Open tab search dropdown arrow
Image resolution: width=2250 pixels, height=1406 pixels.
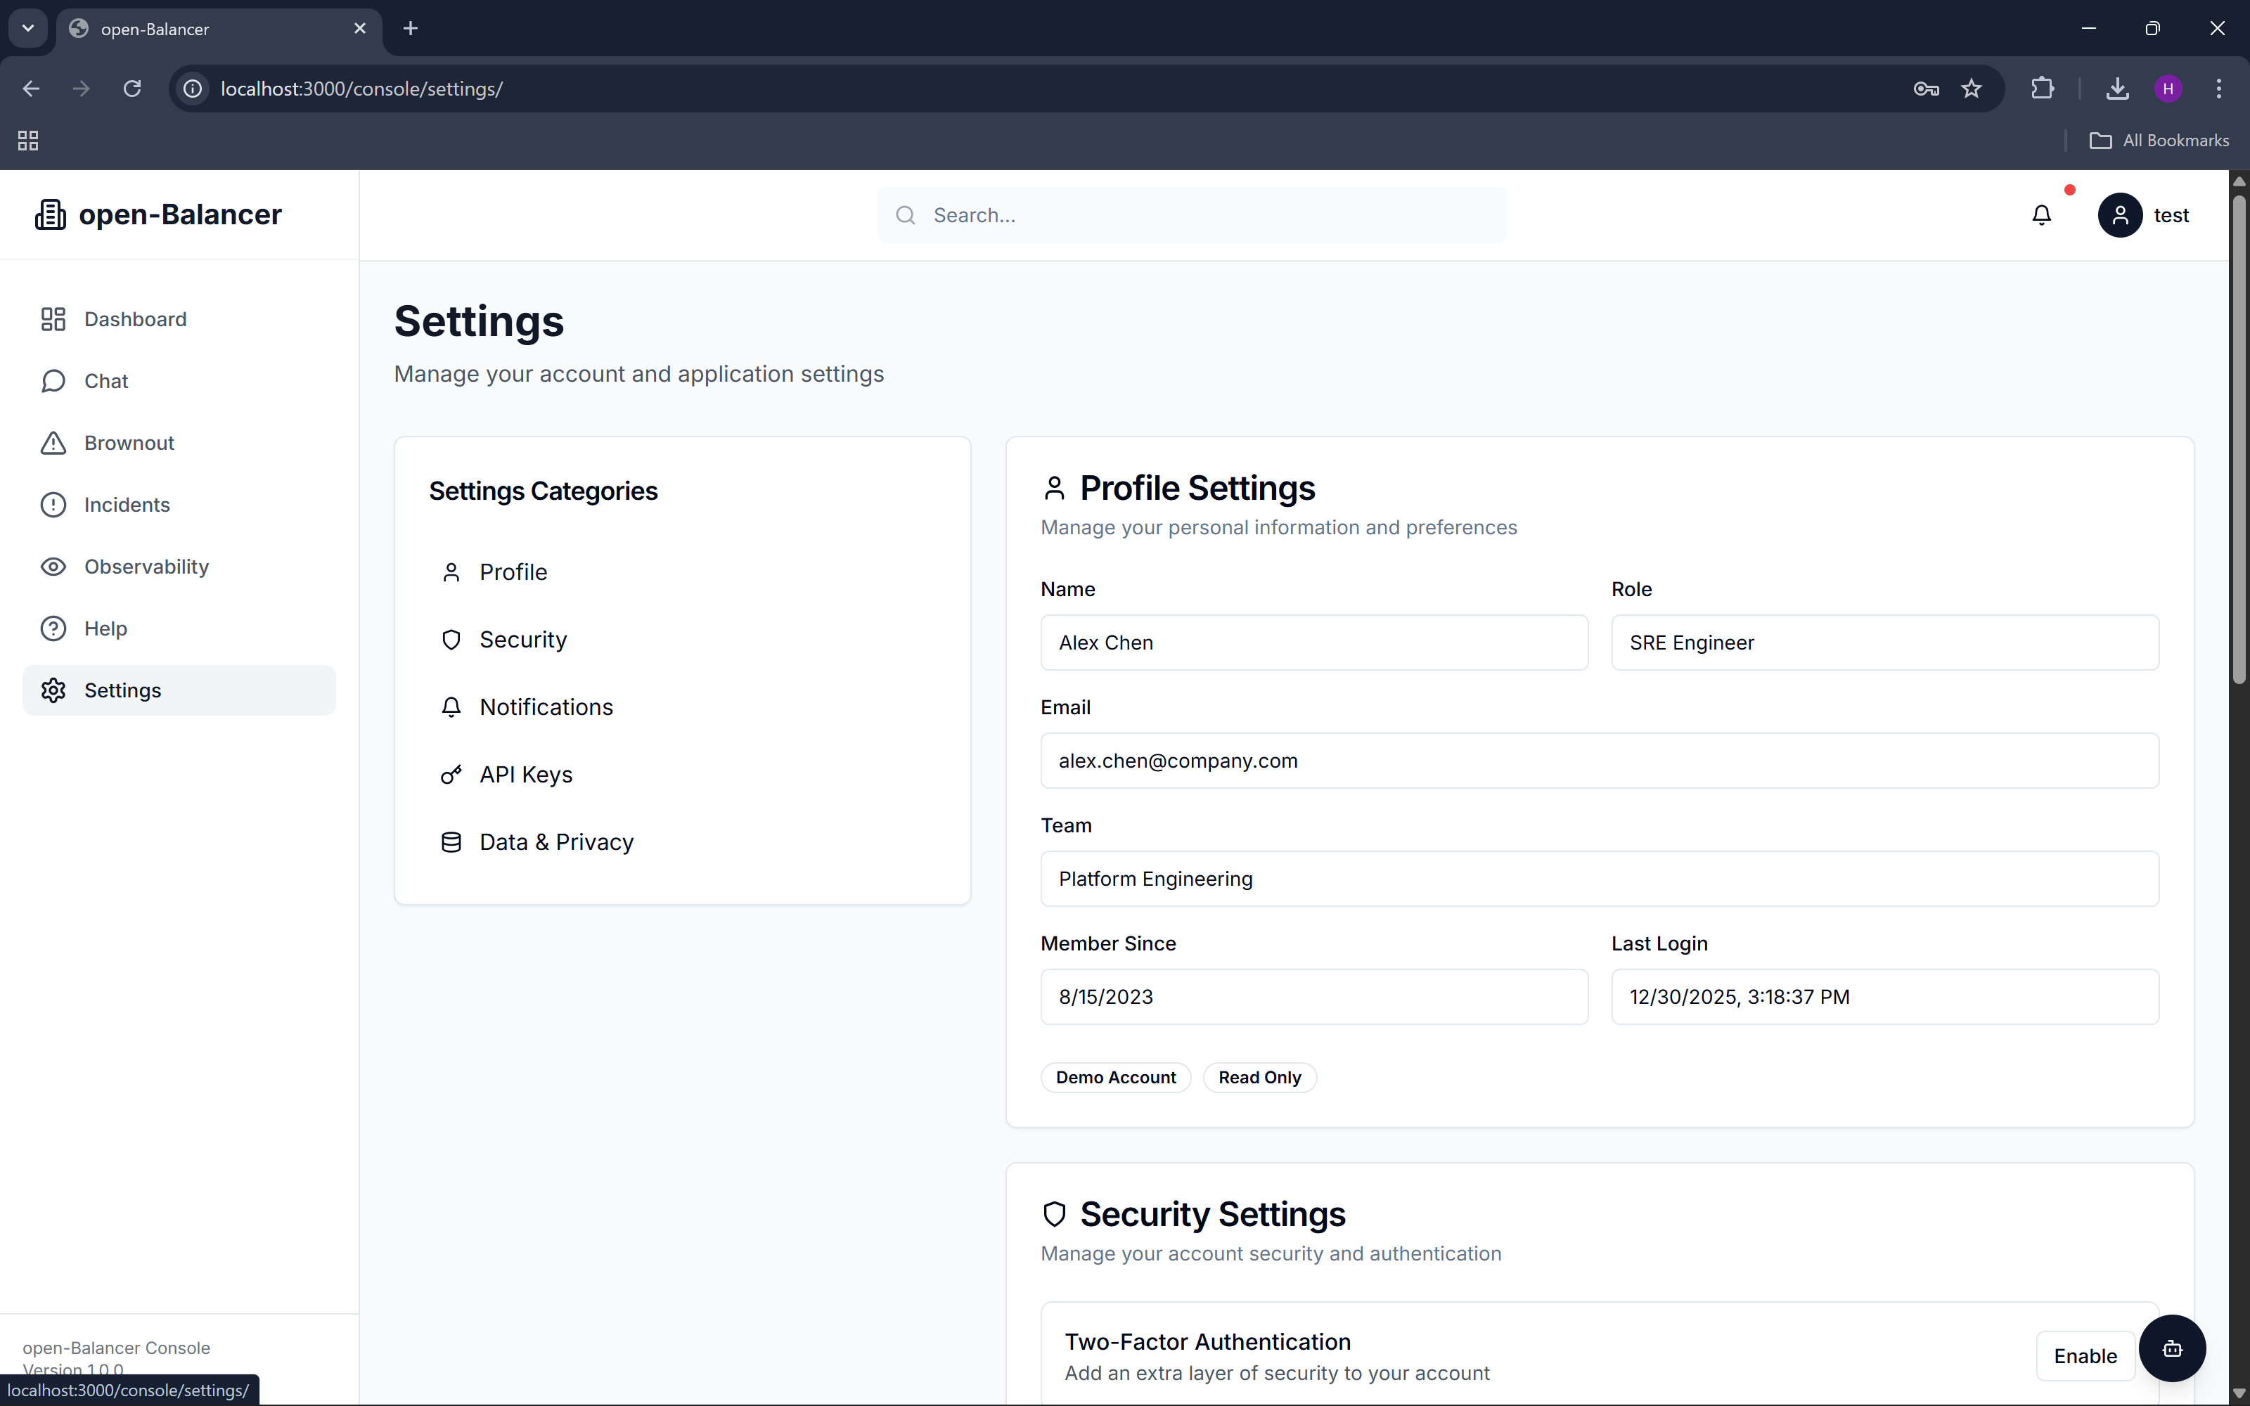pyautogui.click(x=28, y=28)
